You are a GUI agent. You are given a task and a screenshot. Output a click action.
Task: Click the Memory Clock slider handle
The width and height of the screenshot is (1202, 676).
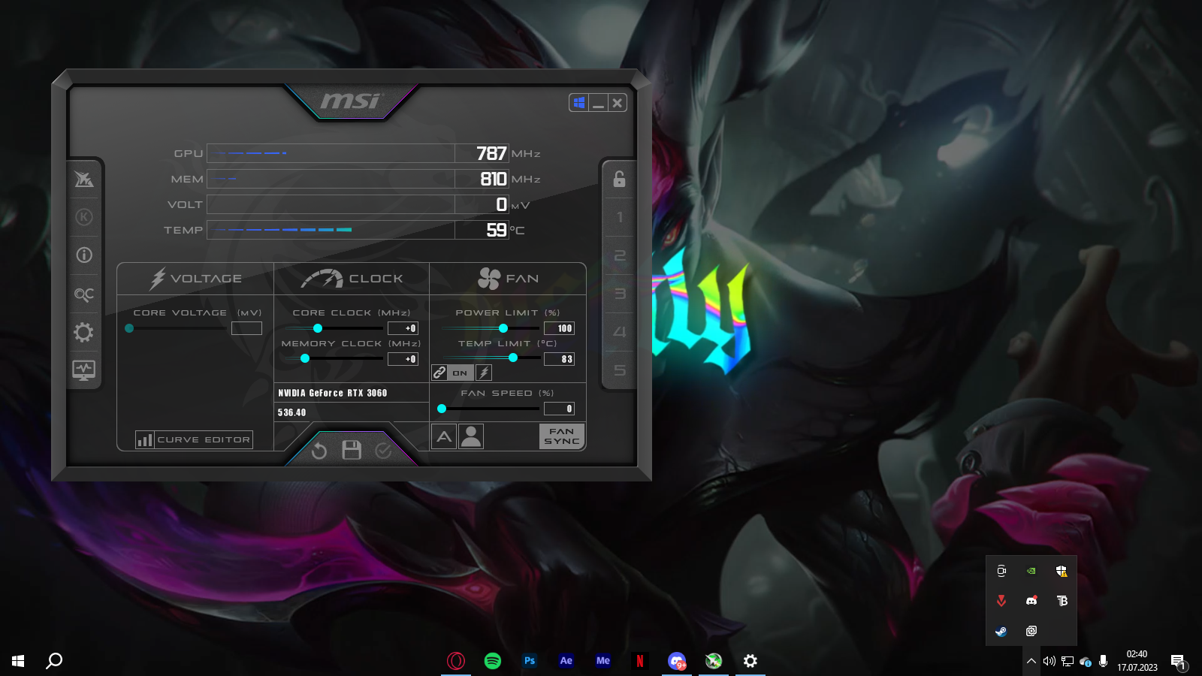click(305, 359)
